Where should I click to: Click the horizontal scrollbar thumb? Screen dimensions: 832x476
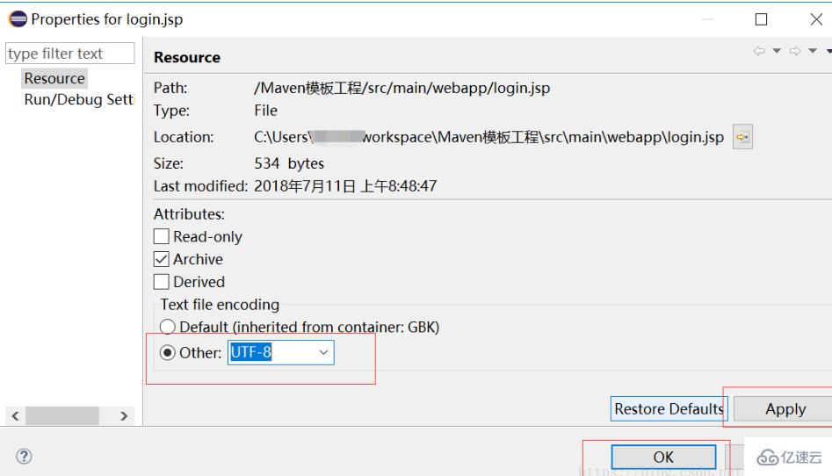(62, 416)
